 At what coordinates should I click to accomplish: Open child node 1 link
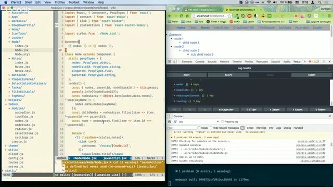click(191, 43)
